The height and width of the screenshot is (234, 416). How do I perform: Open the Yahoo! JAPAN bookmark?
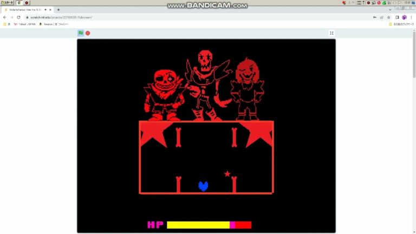point(25,24)
